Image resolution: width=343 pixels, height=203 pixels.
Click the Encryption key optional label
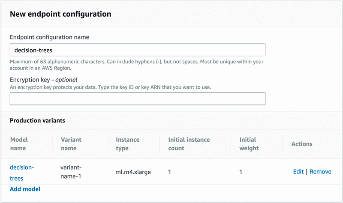tap(43, 79)
